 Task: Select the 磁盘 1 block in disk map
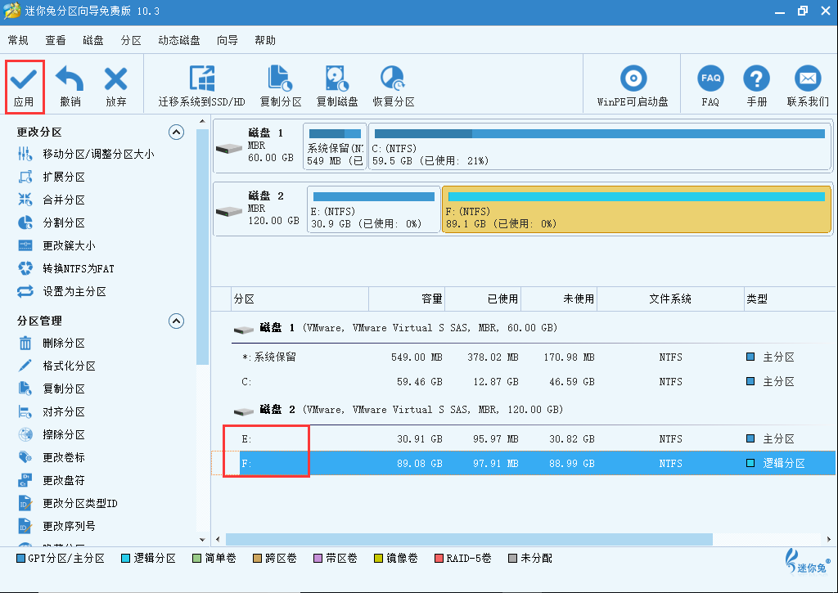pos(257,146)
